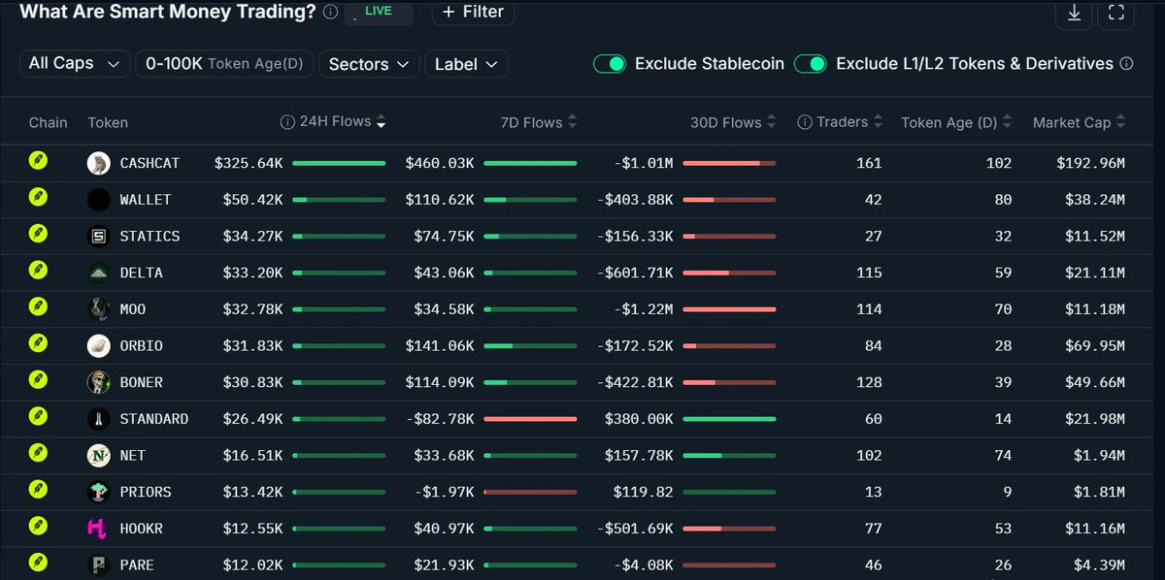Open the WALLET token name link
The image size is (1165, 580).
click(x=146, y=200)
